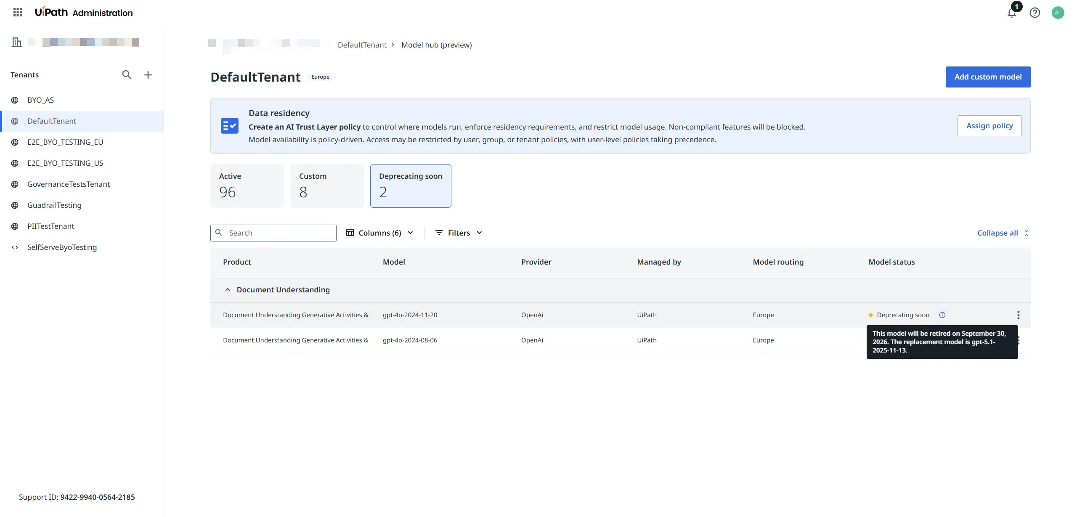This screenshot has width=1077, height=517.
Task: Click Model hub (preview) breadcrumb
Action: (x=437, y=45)
